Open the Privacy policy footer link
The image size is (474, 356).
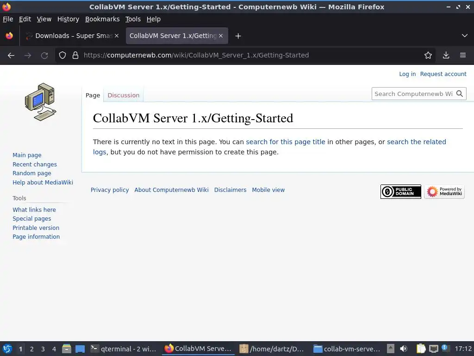click(110, 190)
